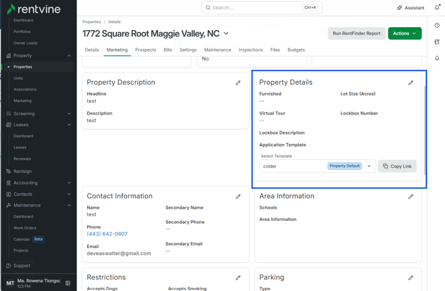Image resolution: width=445 pixels, height=291 pixels.
Task: Open the Actions dropdown
Action: click(404, 33)
